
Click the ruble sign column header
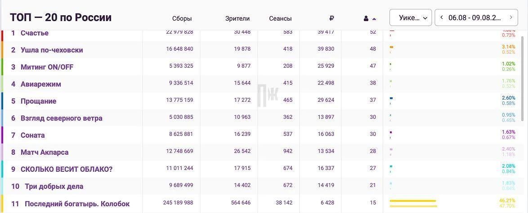pyautogui.click(x=331, y=18)
